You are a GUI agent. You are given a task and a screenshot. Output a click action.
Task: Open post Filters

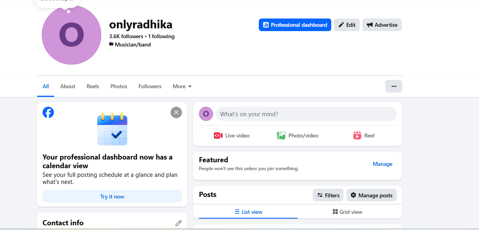328,195
